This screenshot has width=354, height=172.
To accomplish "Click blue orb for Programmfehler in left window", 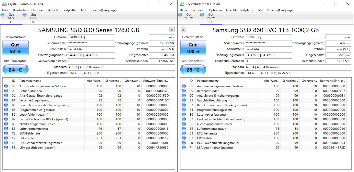I will tap(6, 110).
